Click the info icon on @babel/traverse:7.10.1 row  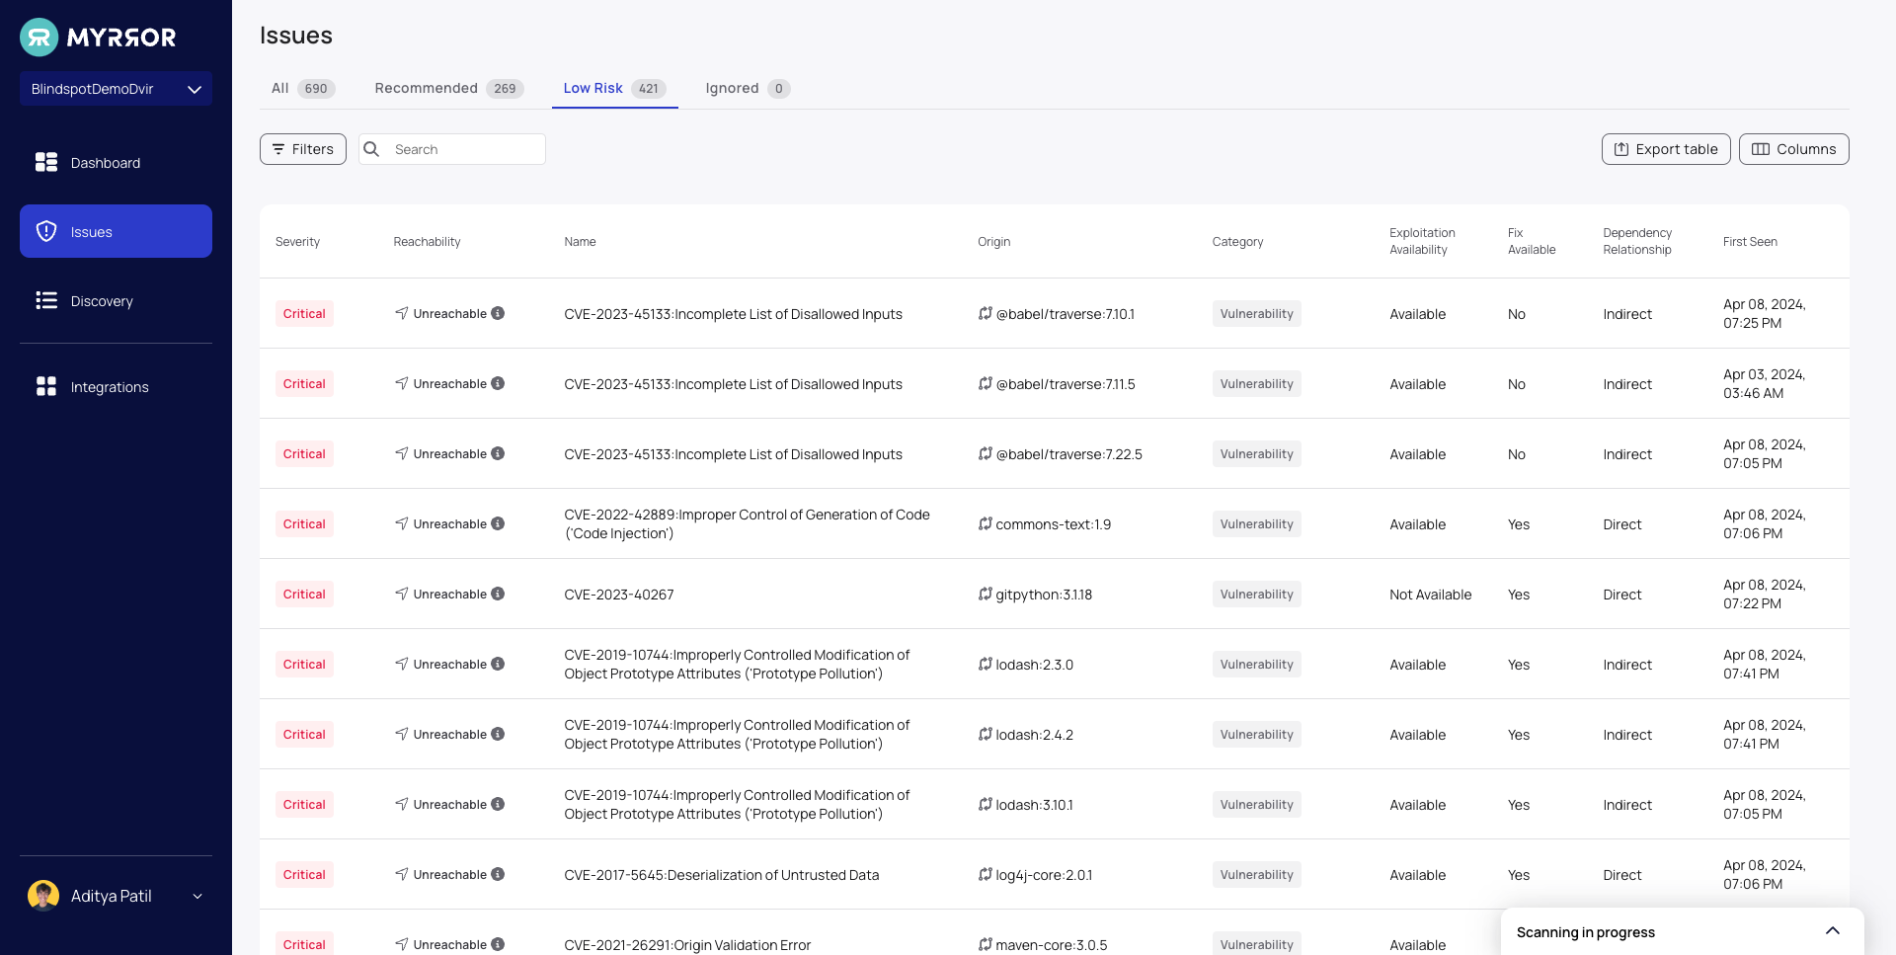click(498, 313)
